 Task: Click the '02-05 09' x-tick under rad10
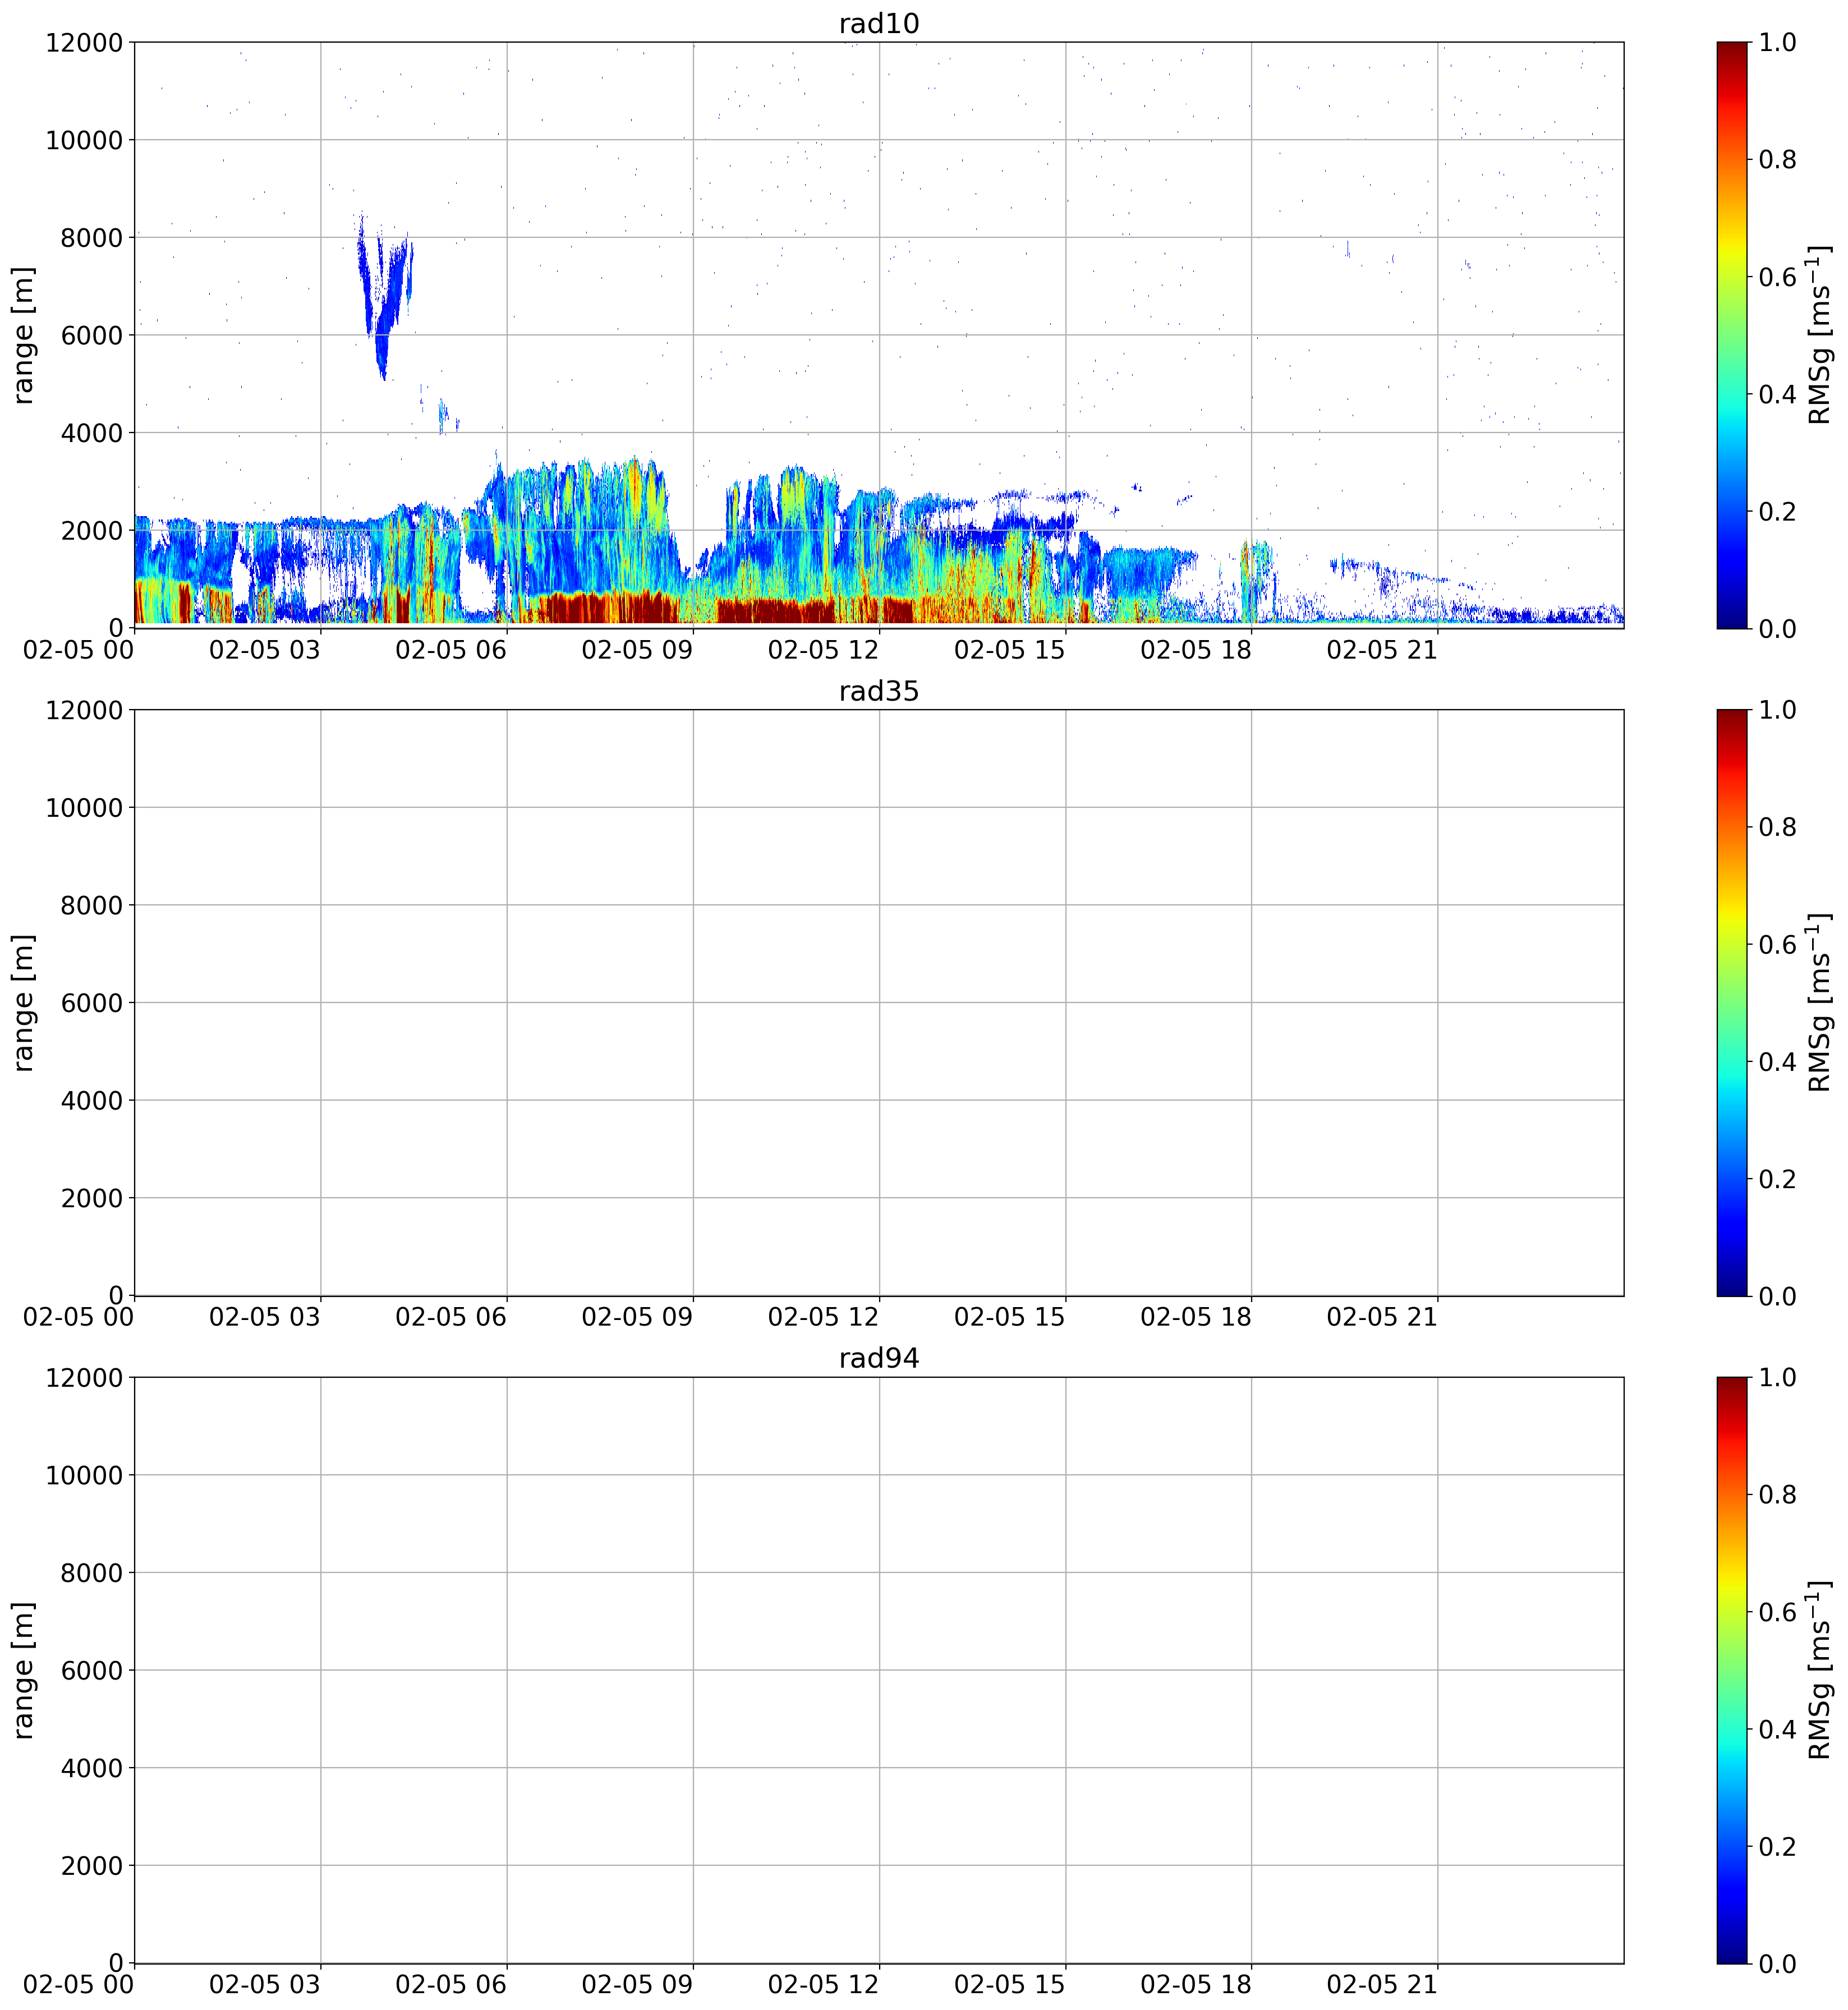click(637, 650)
